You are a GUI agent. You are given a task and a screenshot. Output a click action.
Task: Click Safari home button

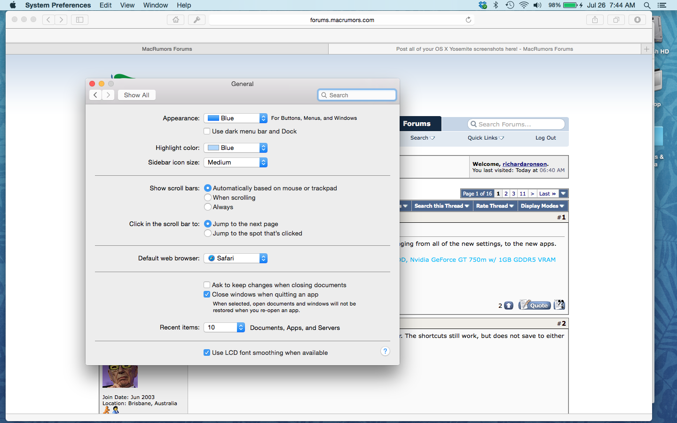[x=175, y=20]
